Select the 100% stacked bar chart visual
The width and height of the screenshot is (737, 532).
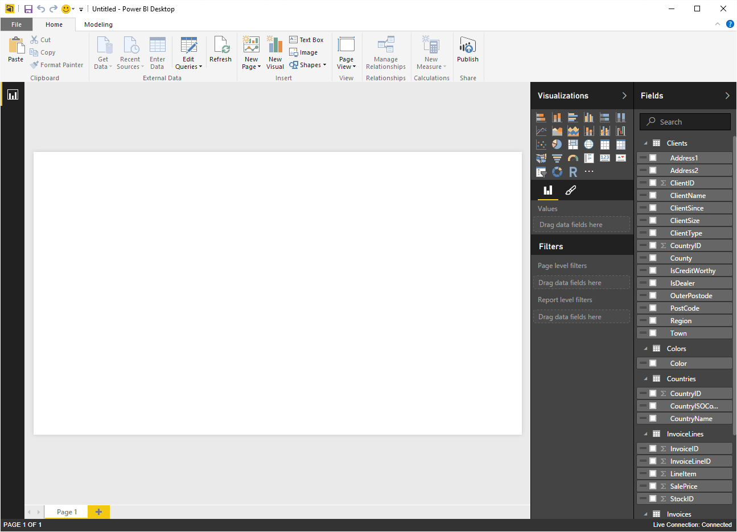click(x=605, y=117)
